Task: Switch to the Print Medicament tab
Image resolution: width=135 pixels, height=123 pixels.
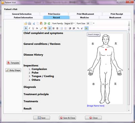Action: 85,14
